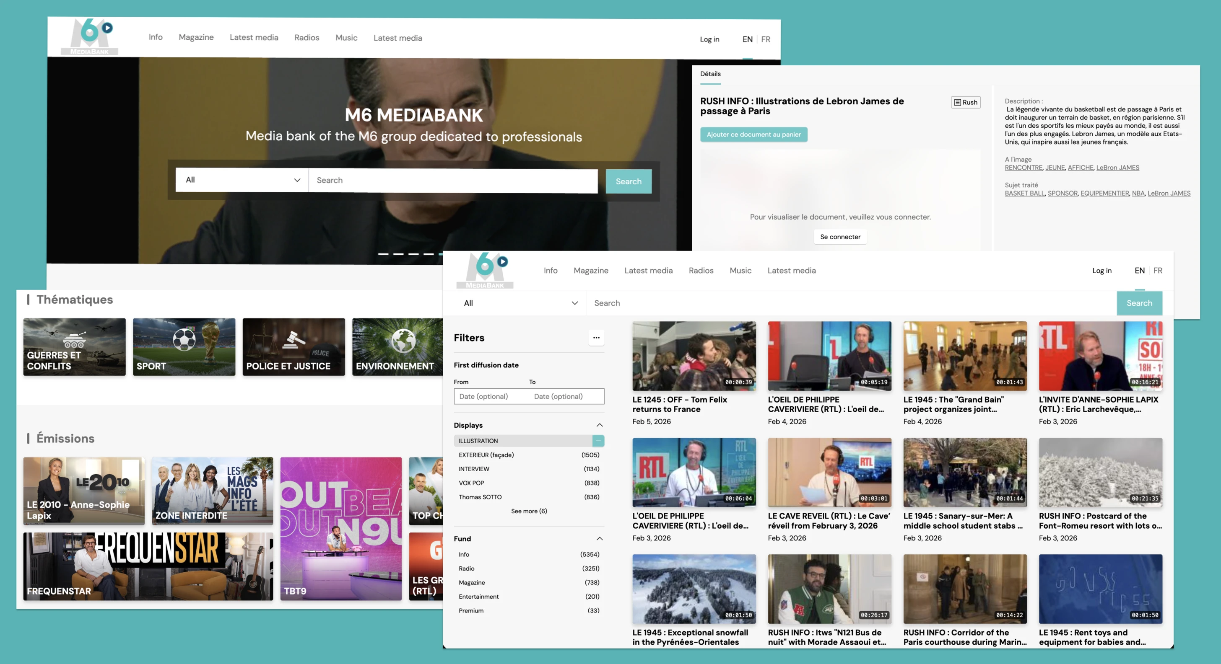Click Log in on the search results header
Screen dimensions: 1221x664
tap(1102, 271)
